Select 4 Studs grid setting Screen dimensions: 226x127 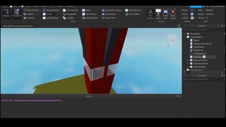(x=184, y=14)
